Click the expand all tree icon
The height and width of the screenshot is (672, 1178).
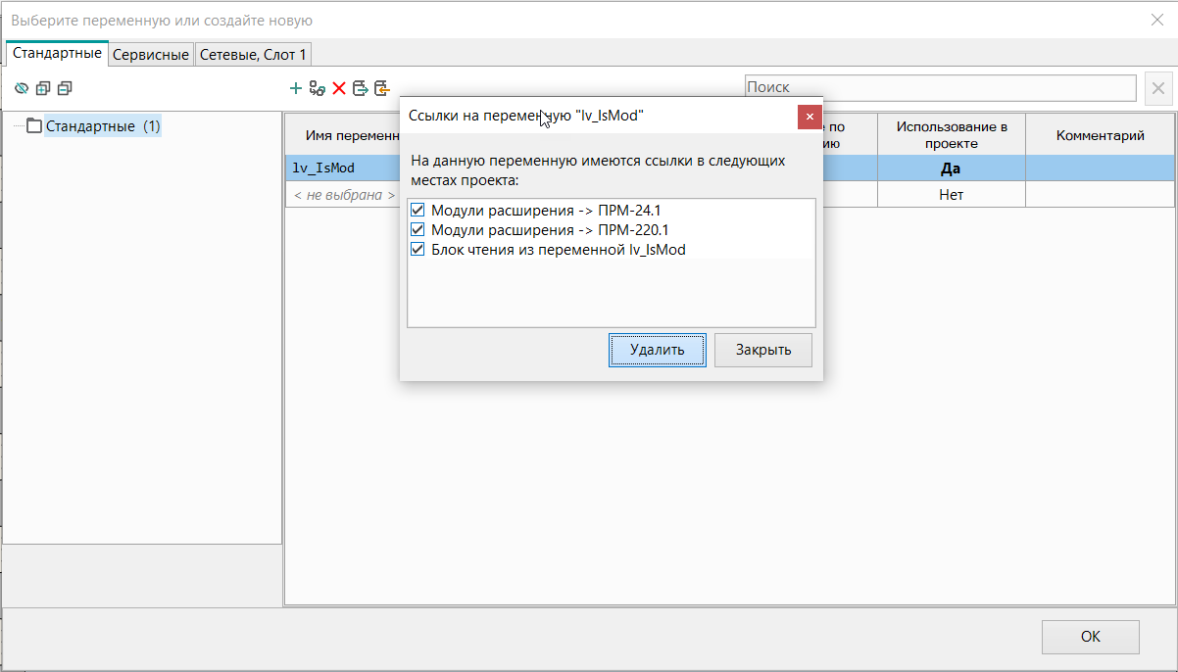click(x=43, y=88)
